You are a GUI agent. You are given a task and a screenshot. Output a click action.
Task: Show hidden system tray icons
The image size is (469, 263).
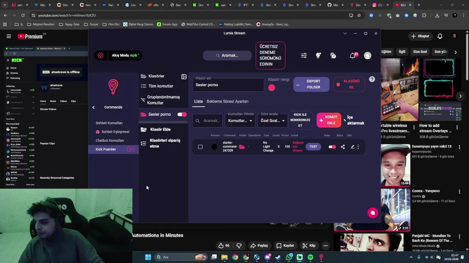[411, 257]
